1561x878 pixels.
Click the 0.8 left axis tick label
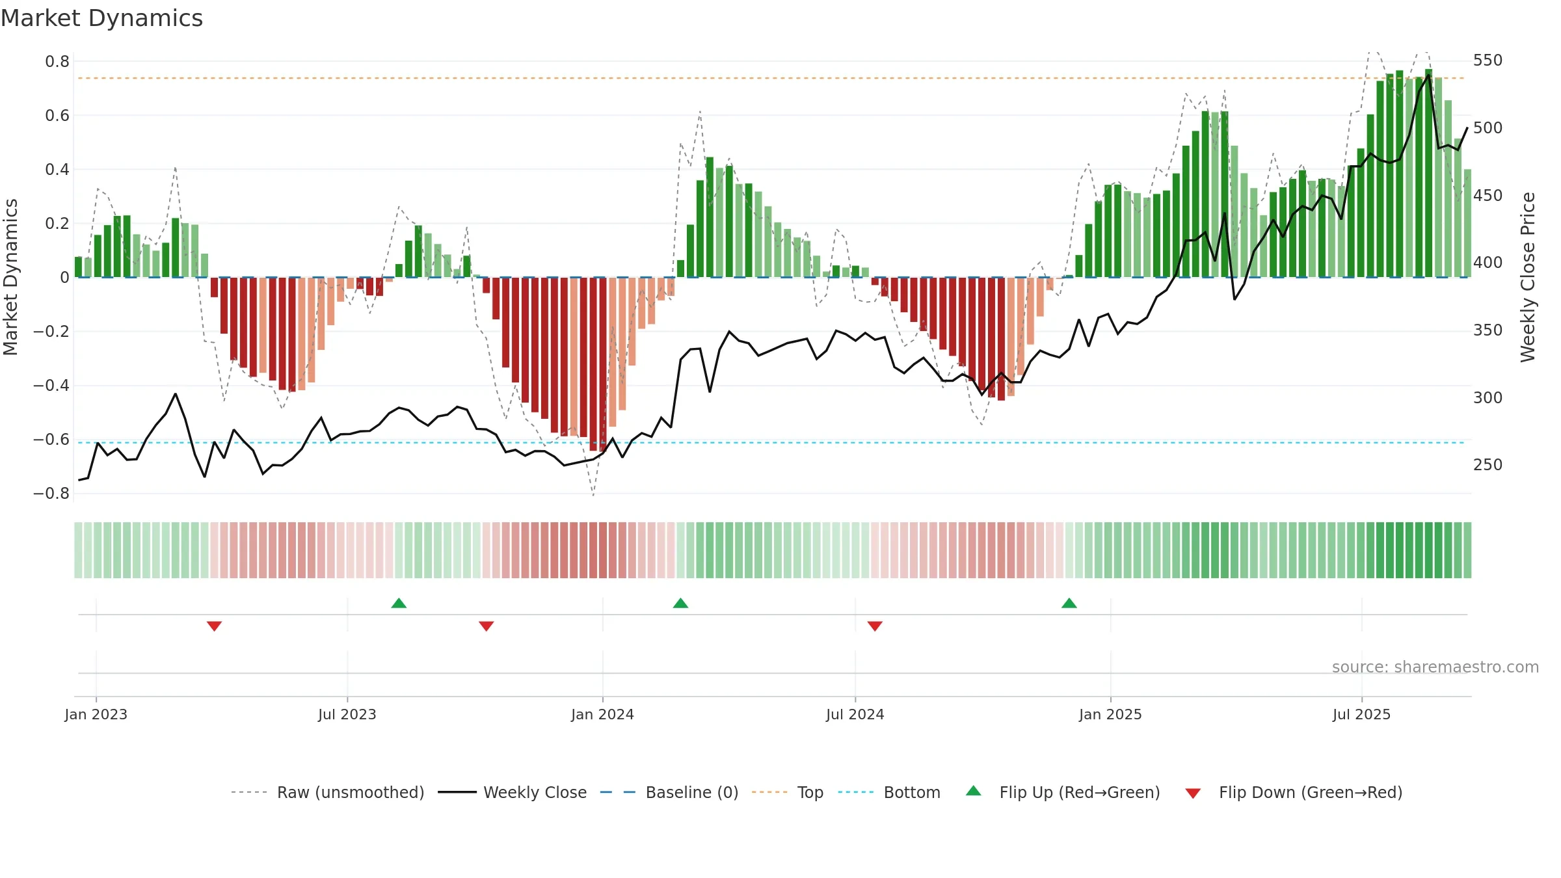coord(57,62)
